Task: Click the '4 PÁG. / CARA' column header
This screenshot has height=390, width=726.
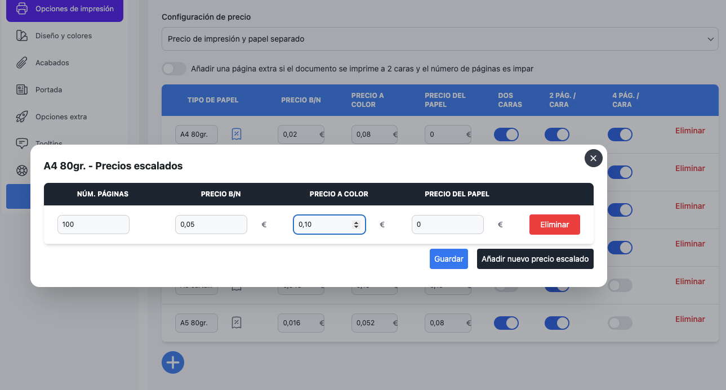Action: (626, 100)
